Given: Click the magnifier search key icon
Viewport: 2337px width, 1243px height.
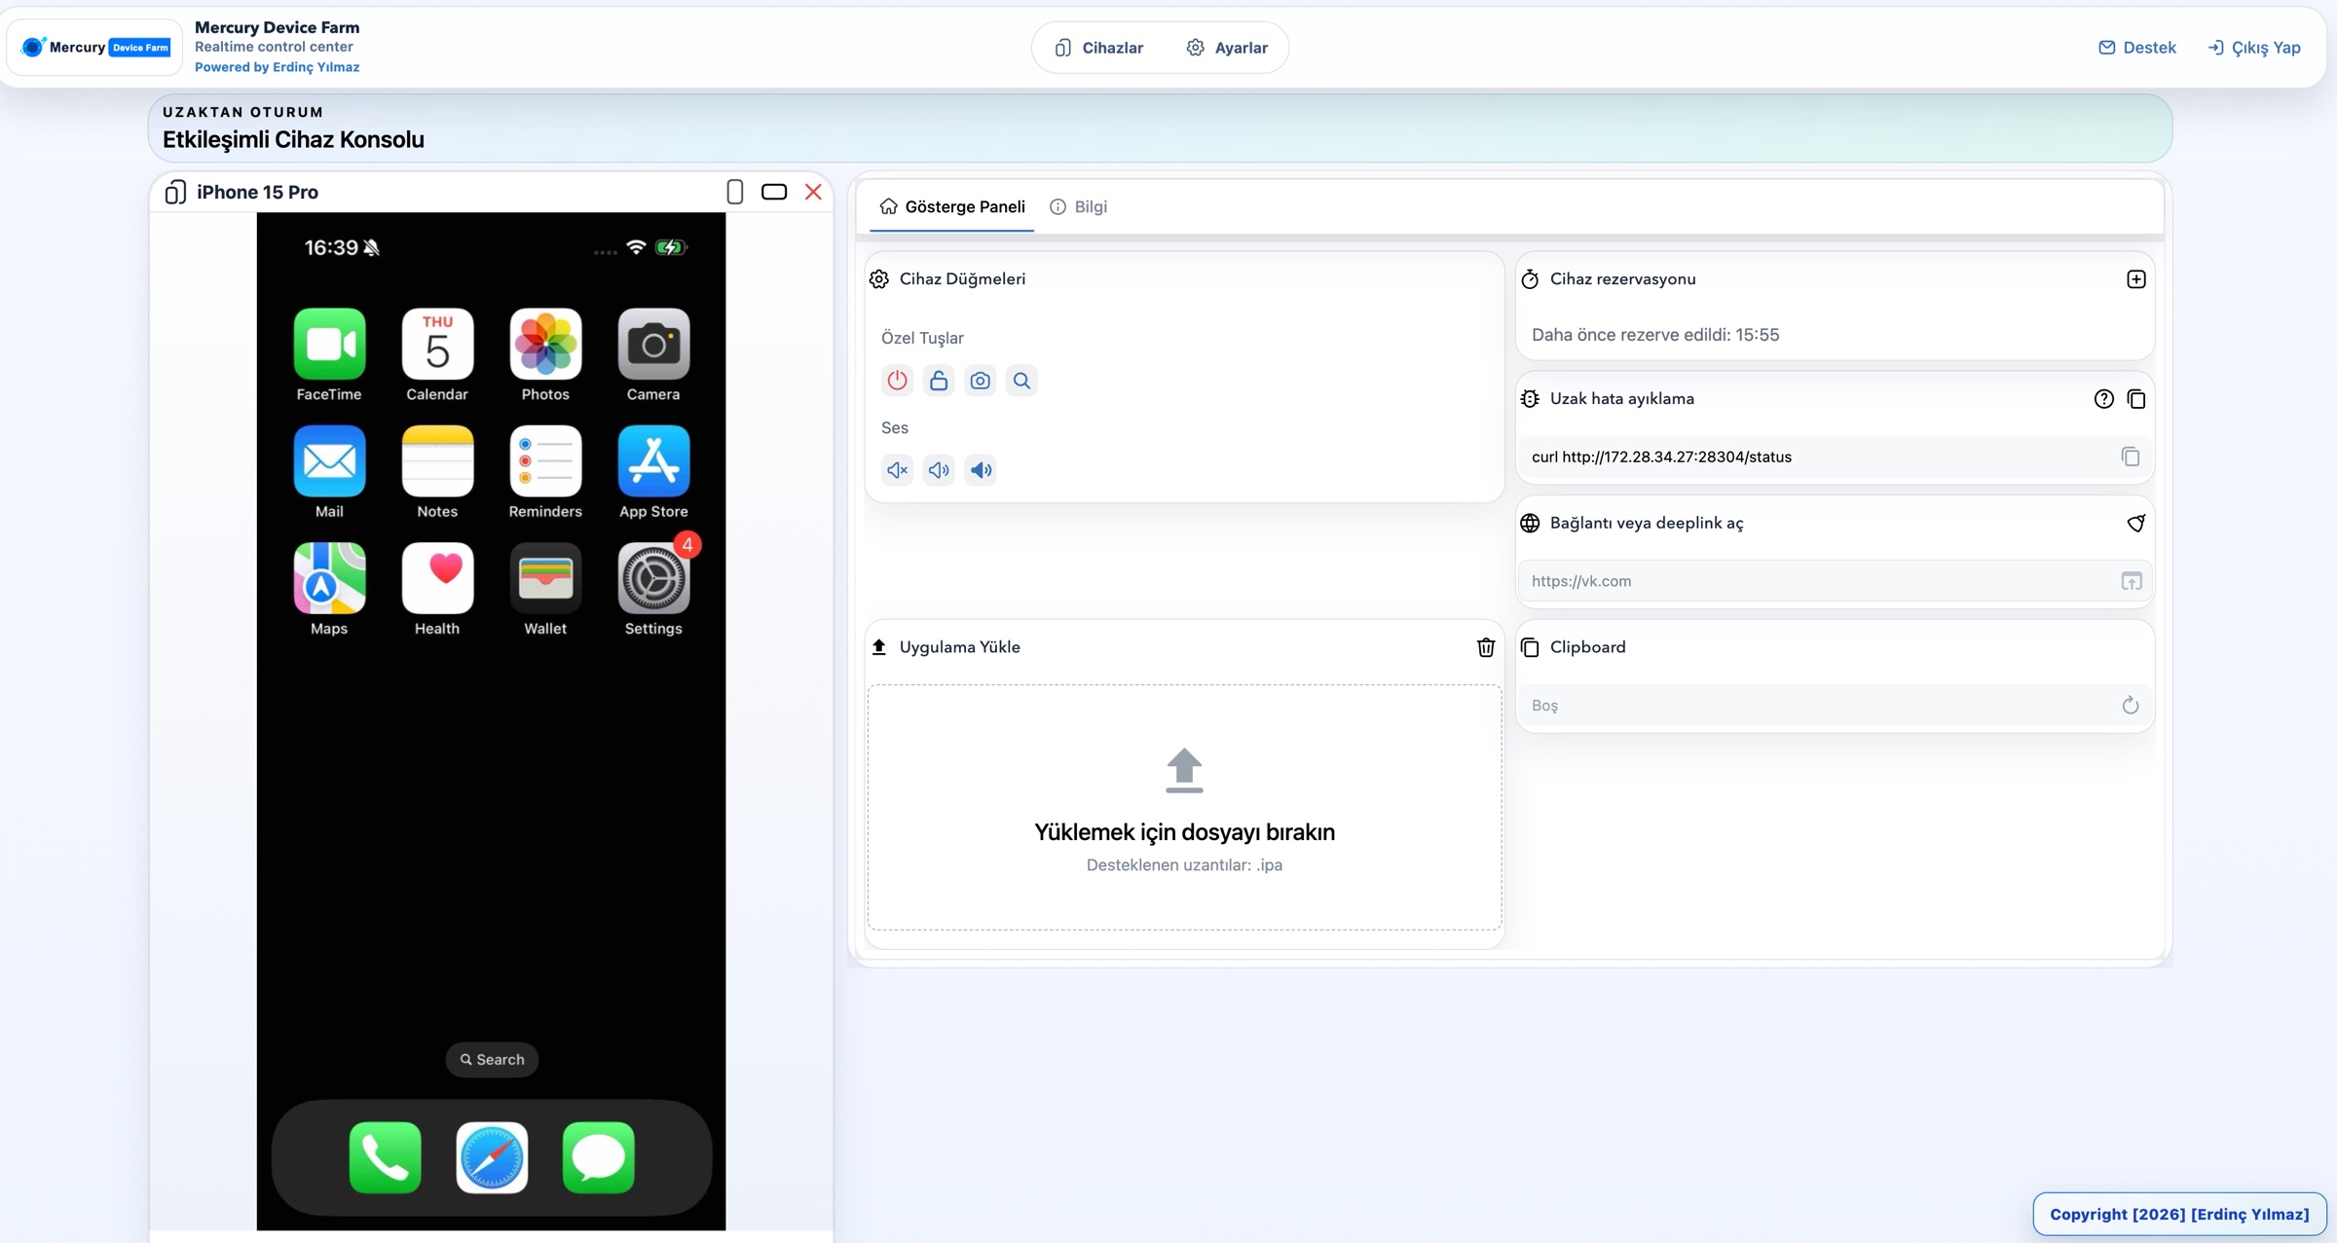Looking at the screenshot, I should [x=1021, y=381].
